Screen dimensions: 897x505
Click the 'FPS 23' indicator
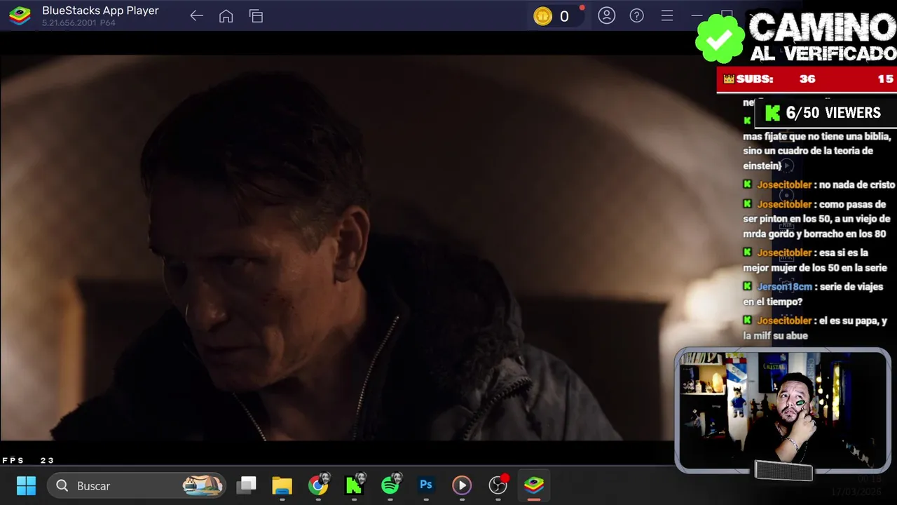click(28, 460)
